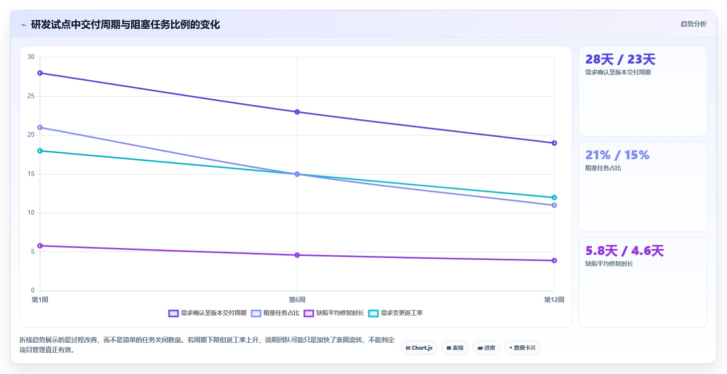Click the y-axis value 30
727x374 pixels.
31,57
